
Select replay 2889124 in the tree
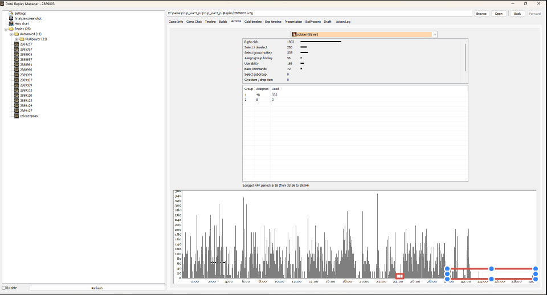pos(26,106)
